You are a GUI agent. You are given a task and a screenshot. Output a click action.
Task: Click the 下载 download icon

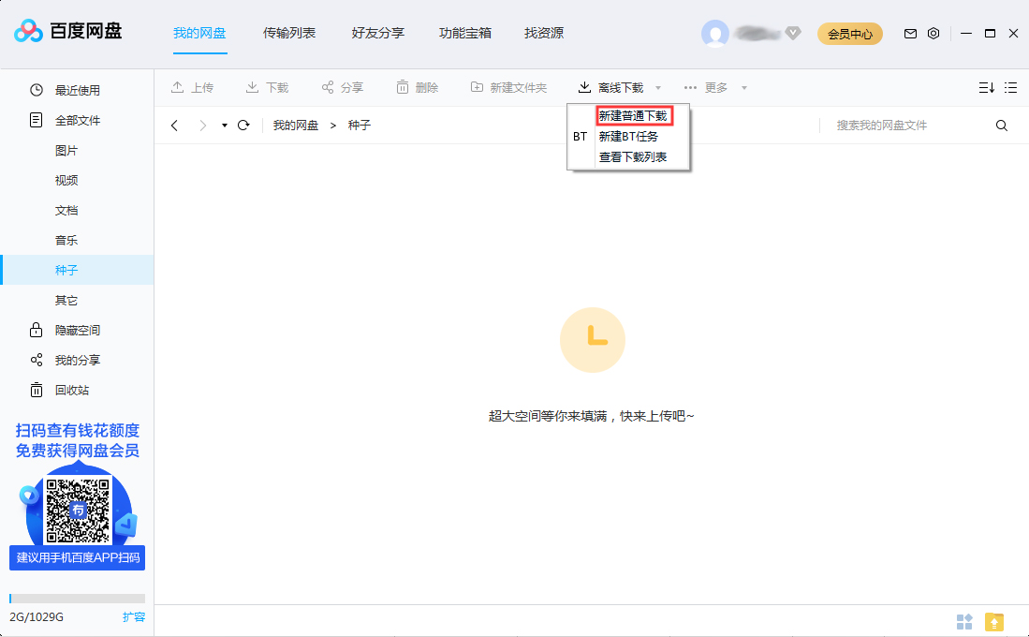[251, 87]
